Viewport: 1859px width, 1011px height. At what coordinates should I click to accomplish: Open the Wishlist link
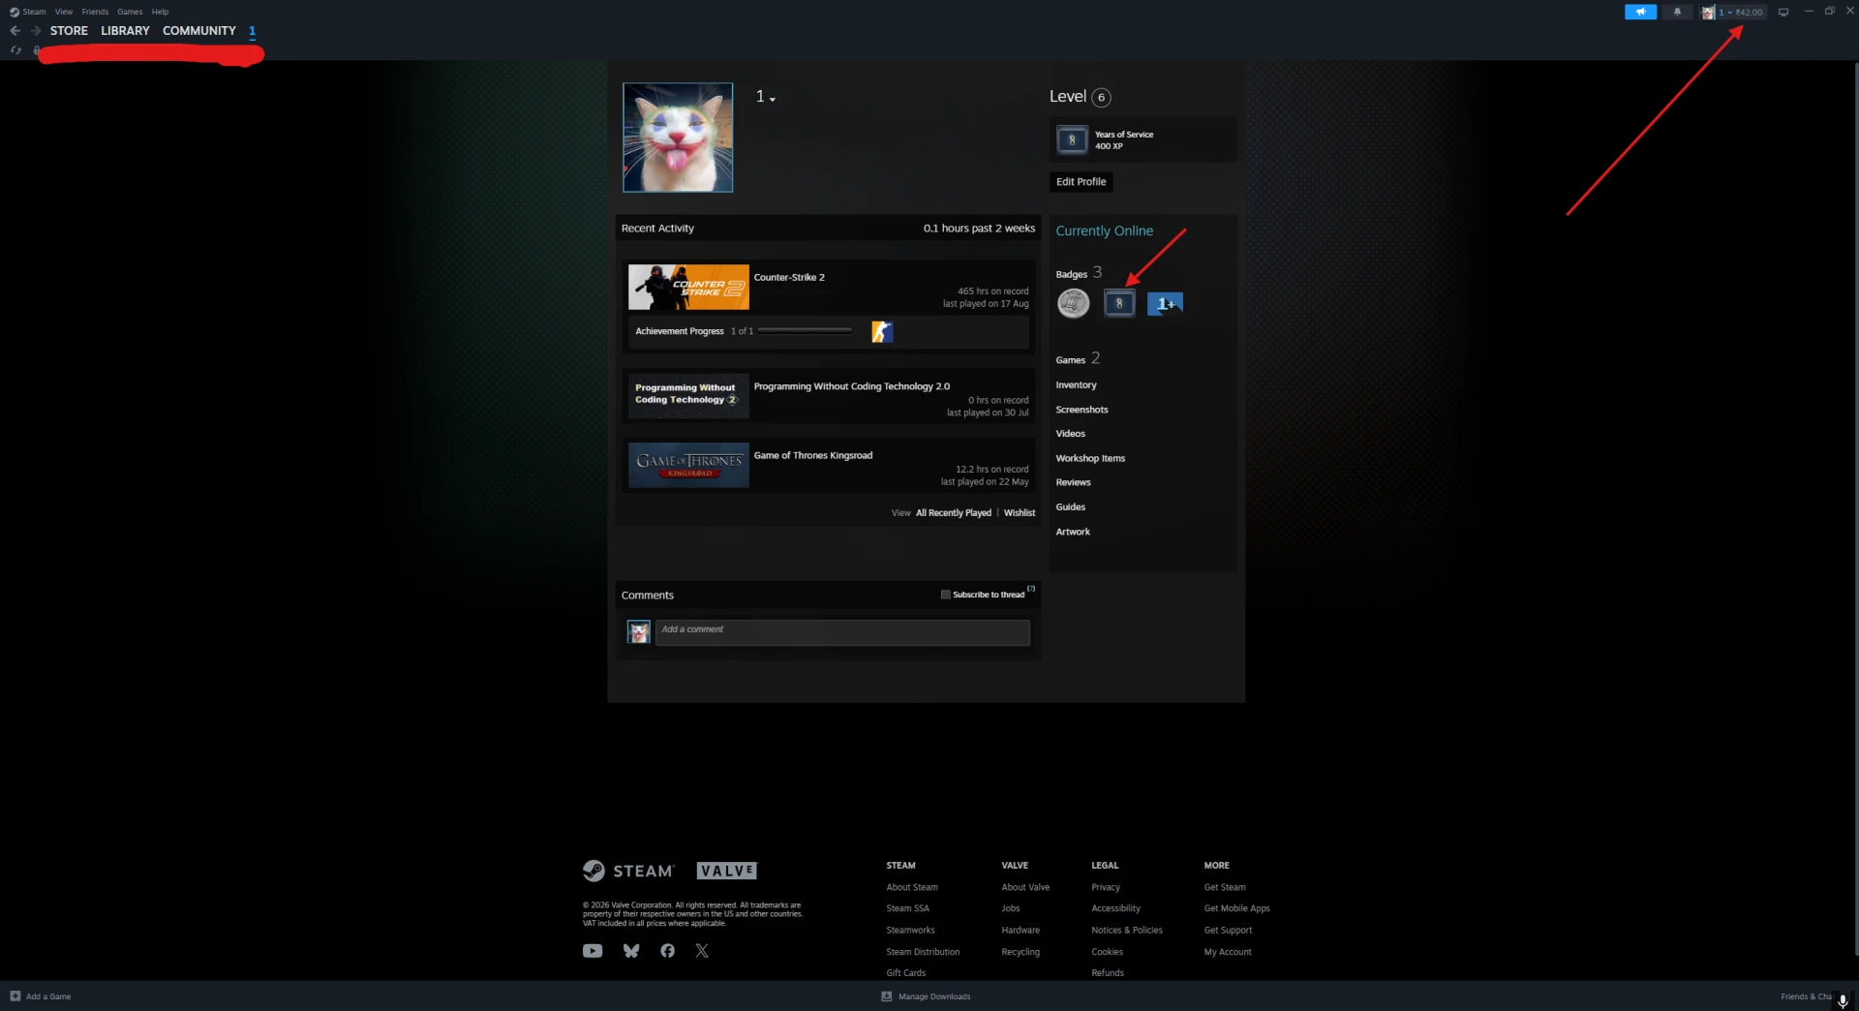click(x=1020, y=513)
